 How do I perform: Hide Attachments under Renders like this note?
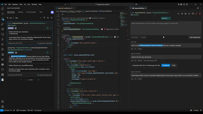pos(150,61)
